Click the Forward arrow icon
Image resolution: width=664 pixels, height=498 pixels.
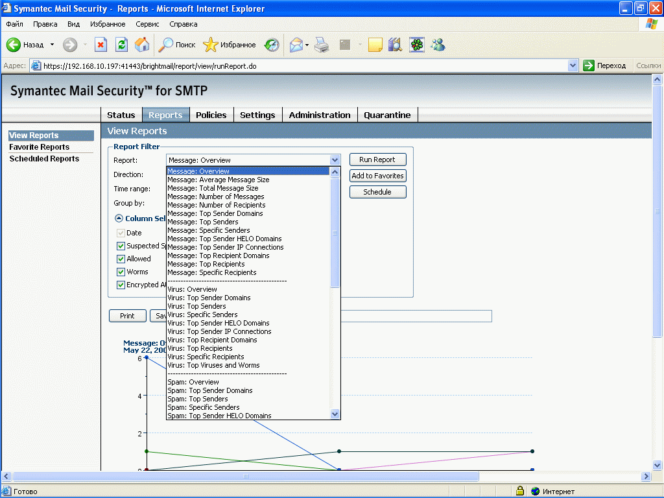click(x=70, y=45)
